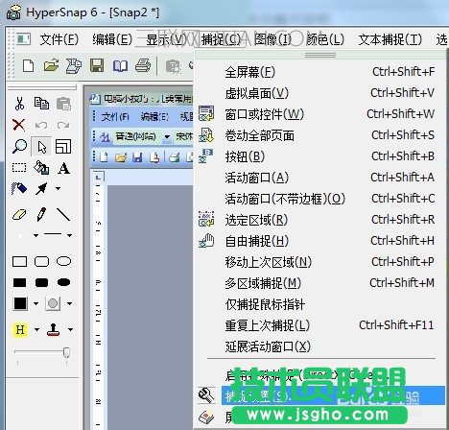Click the toolbox slider handle
Viewport: 449px width, 430px height.
(66, 352)
